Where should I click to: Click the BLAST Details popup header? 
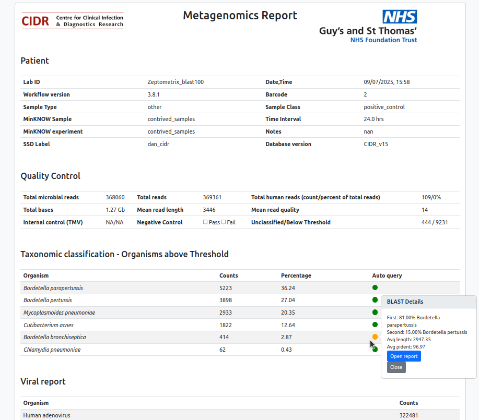click(x=428, y=302)
